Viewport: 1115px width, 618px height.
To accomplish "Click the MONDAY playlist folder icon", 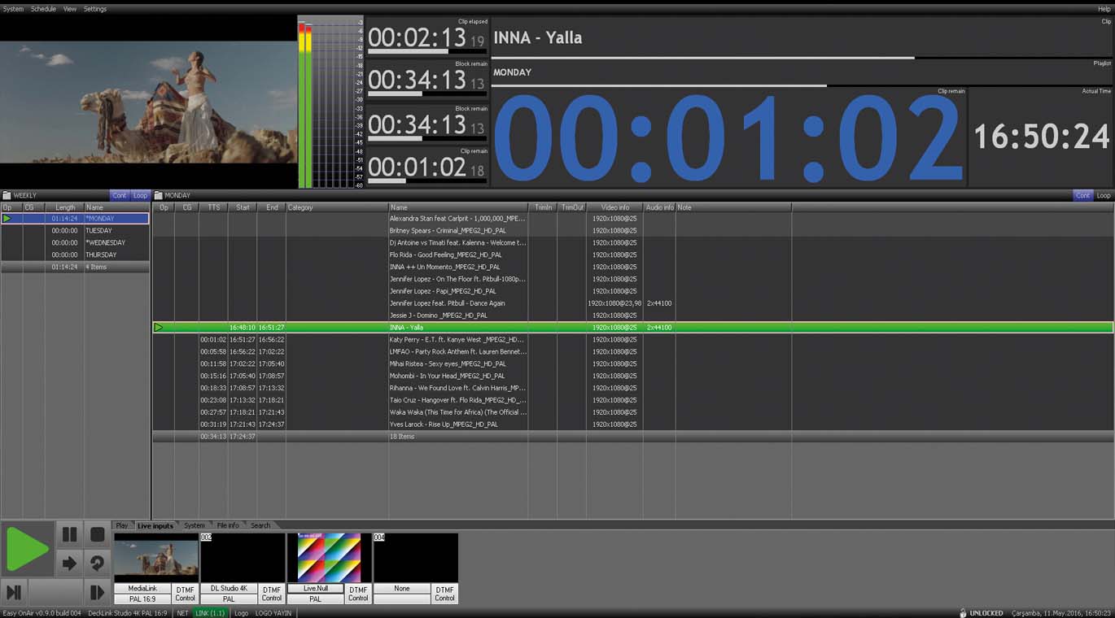I will pos(159,195).
